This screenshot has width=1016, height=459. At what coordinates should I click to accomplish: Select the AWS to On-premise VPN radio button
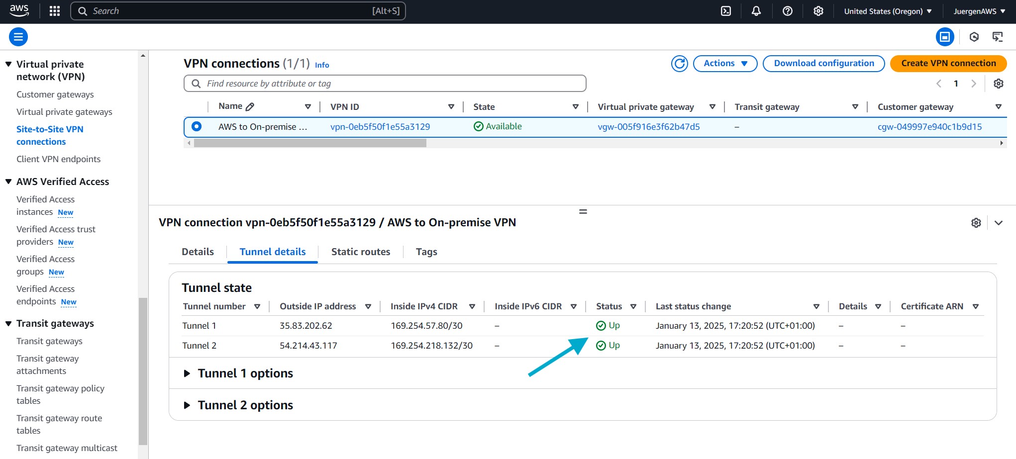pyautogui.click(x=197, y=126)
